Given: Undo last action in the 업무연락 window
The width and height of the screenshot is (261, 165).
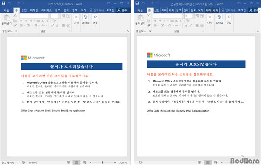Looking at the screenshot, I should point(144,3).
